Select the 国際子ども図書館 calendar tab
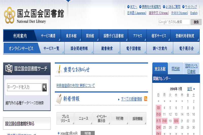 point(191,69)
